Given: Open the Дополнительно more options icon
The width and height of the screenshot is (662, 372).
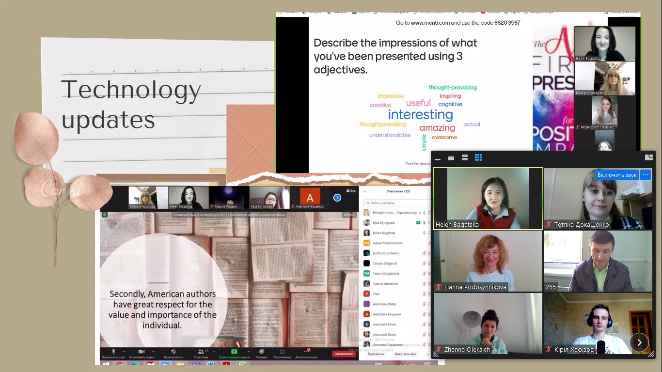Looking at the screenshot, I should pos(306,352).
